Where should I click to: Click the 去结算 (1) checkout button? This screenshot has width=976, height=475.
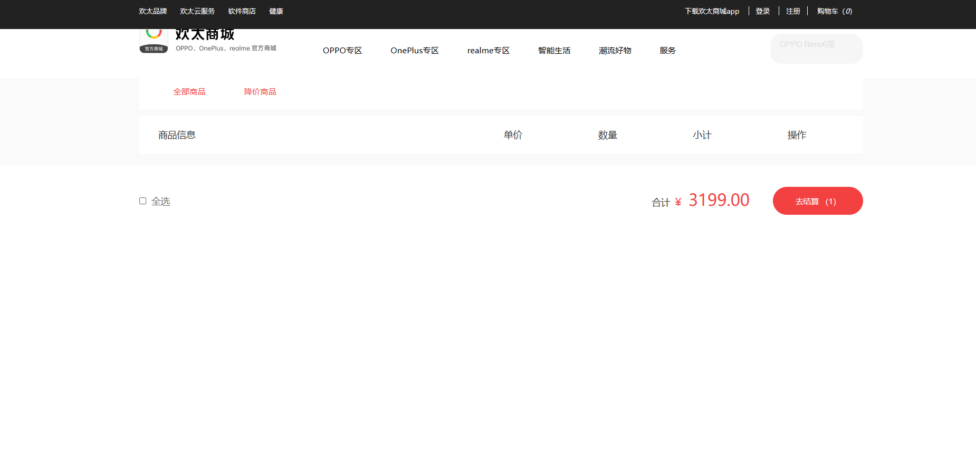click(x=818, y=201)
